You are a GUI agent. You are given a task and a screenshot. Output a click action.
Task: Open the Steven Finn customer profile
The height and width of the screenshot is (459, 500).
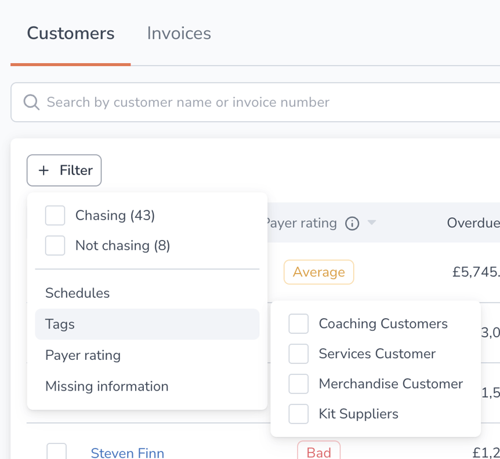point(127,452)
